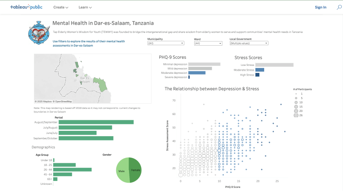Click the 1-participant size legend circle

point(296,94)
